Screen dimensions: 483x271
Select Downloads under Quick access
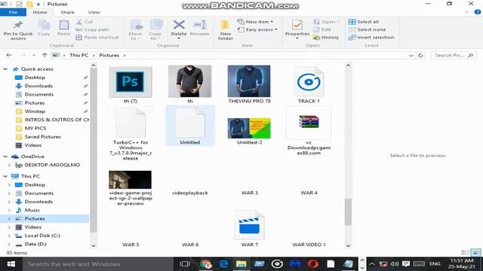point(38,86)
